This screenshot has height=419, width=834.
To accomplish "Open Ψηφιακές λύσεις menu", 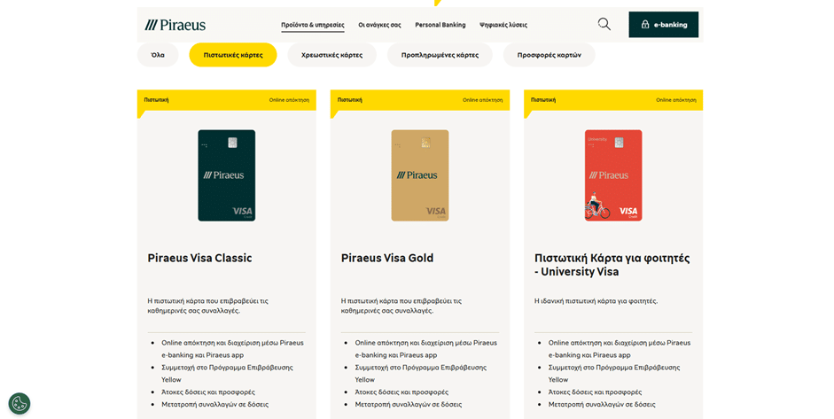I will click(503, 25).
